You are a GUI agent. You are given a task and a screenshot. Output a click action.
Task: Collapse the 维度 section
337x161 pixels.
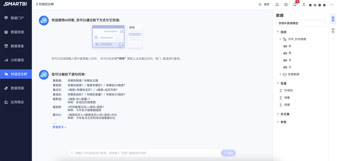278,32
